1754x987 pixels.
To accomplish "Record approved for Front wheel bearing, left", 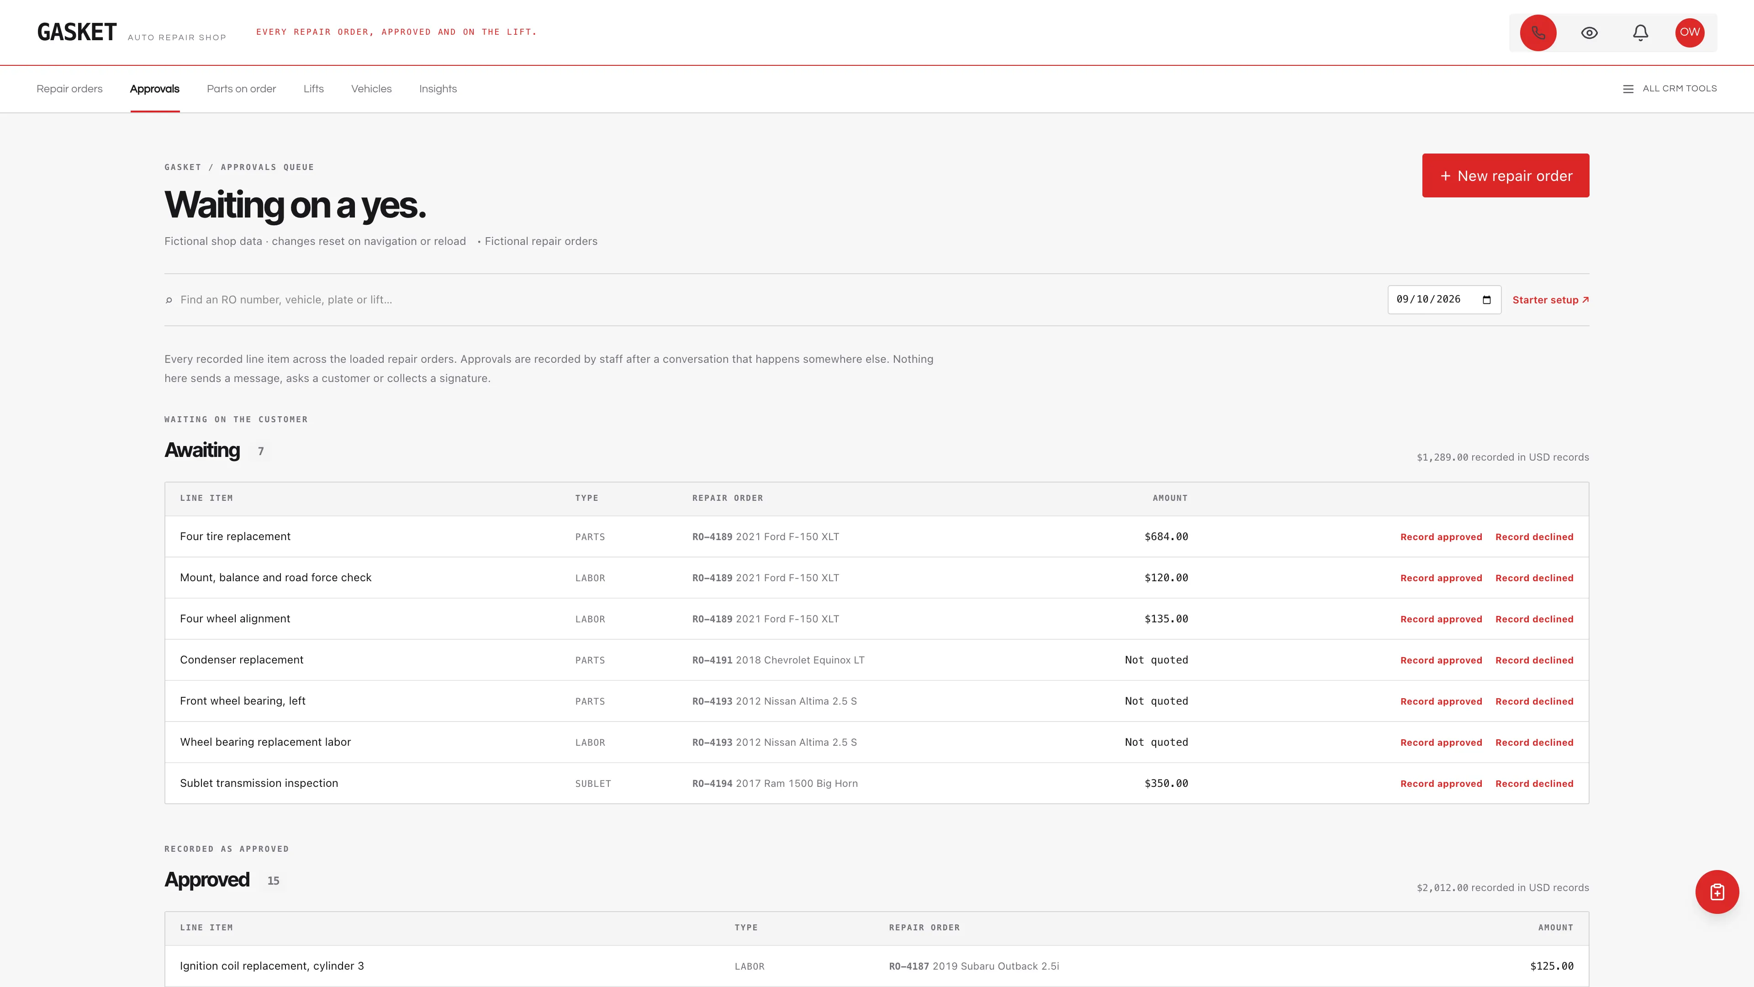I will tap(1441, 701).
